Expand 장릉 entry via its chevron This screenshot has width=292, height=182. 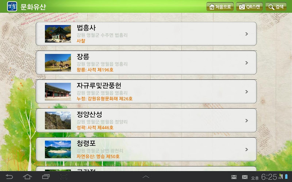[x=247, y=63]
